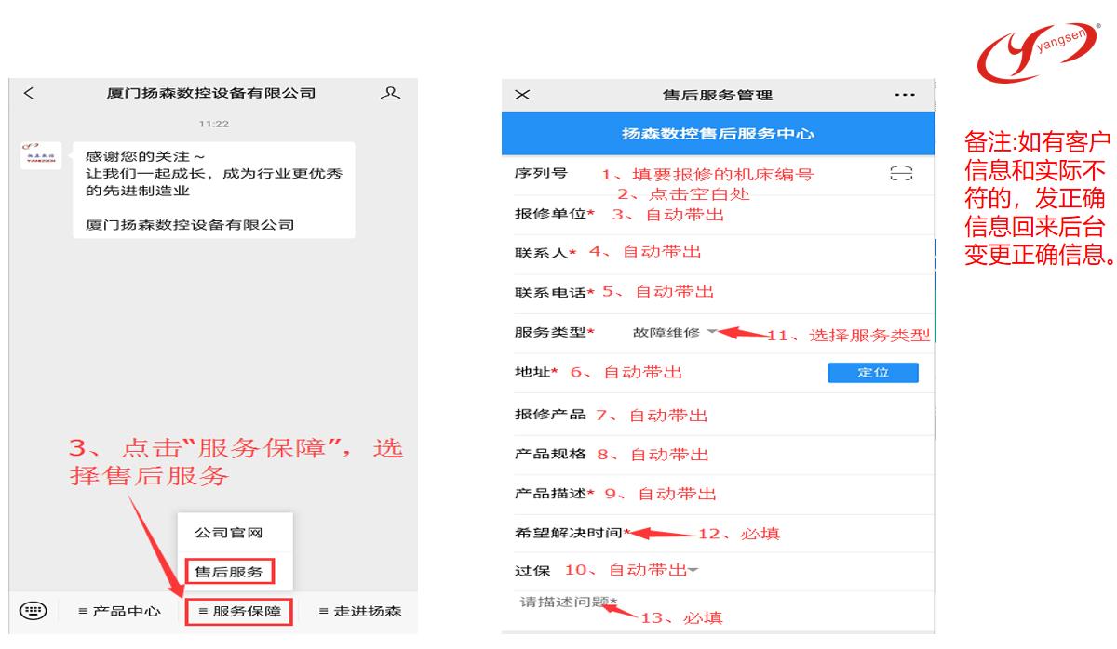Open the 产品中心 bottom menu
Image resolution: width=1117 pixels, height=649 pixels.
(x=113, y=611)
